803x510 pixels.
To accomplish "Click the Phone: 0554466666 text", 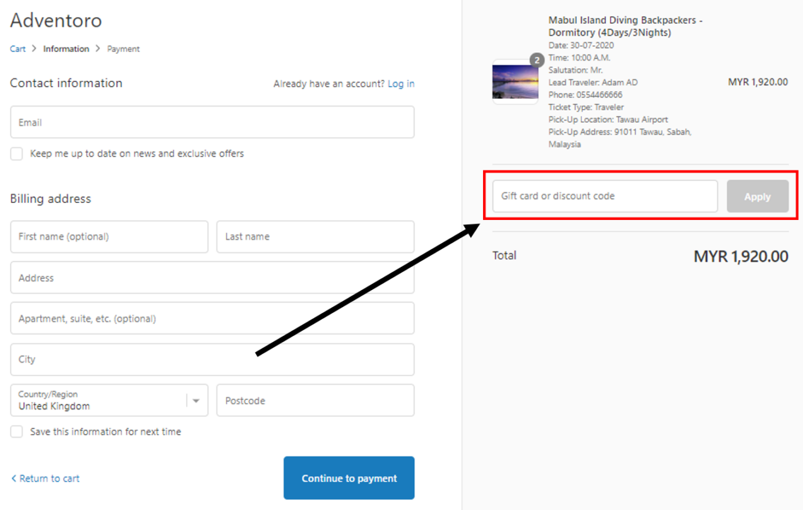I will coord(585,95).
